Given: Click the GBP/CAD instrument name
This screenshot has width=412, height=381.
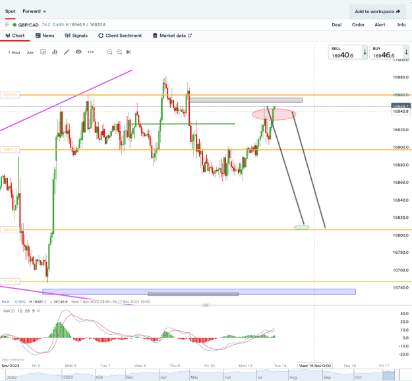Looking at the screenshot, I should click(x=28, y=24).
